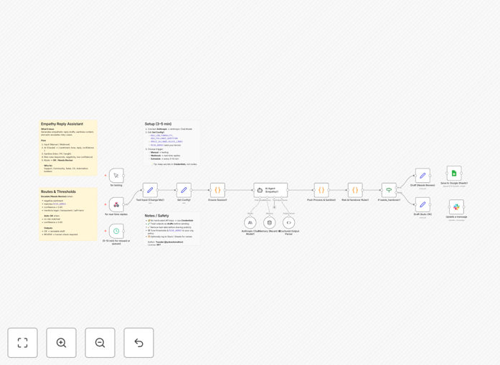Screen dimensions: 500x365
Task: Select the Structured Output Parser sub-node
Action: coord(288,222)
